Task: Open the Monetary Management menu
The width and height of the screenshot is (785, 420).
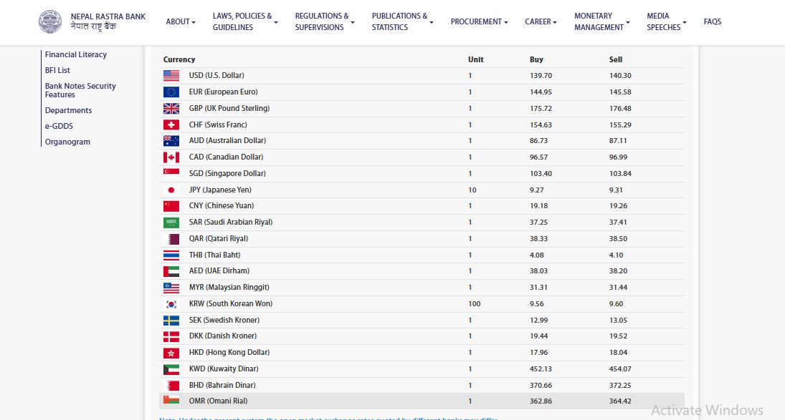Action: point(601,21)
